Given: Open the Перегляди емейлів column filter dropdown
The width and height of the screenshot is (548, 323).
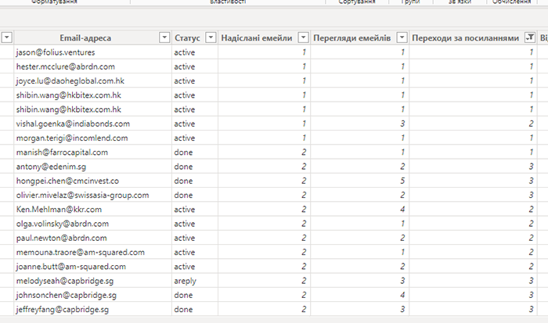Looking at the screenshot, I should point(402,38).
